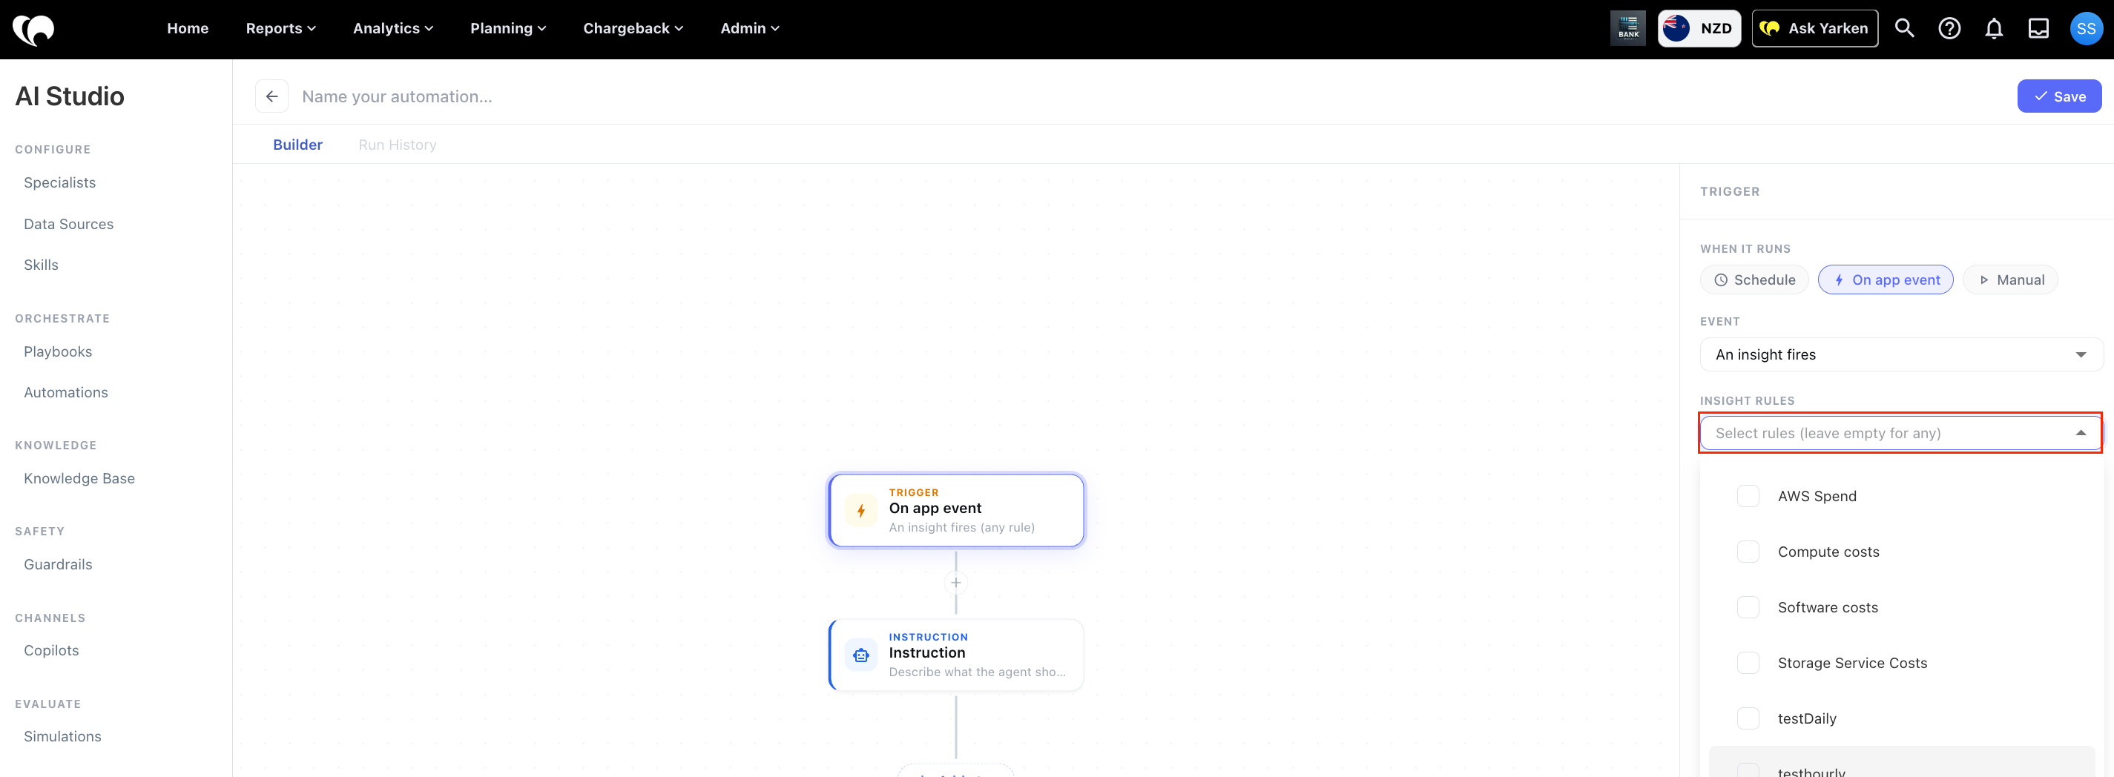
Task: Select the Manual trigger option
Action: (2011, 280)
